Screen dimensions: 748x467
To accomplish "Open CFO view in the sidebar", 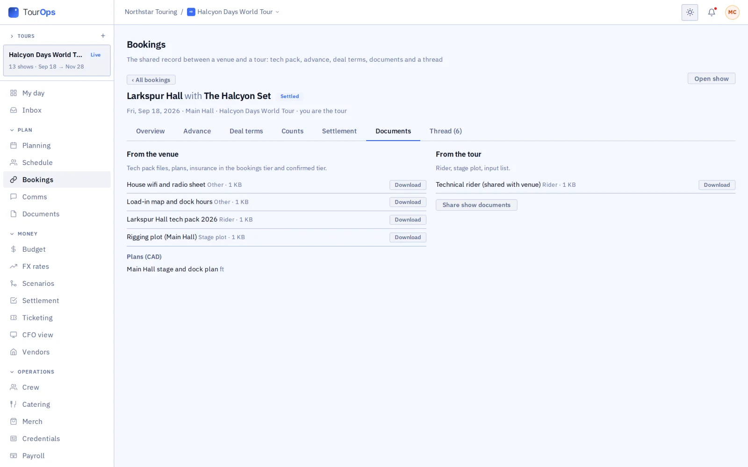I will click(x=57, y=335).
